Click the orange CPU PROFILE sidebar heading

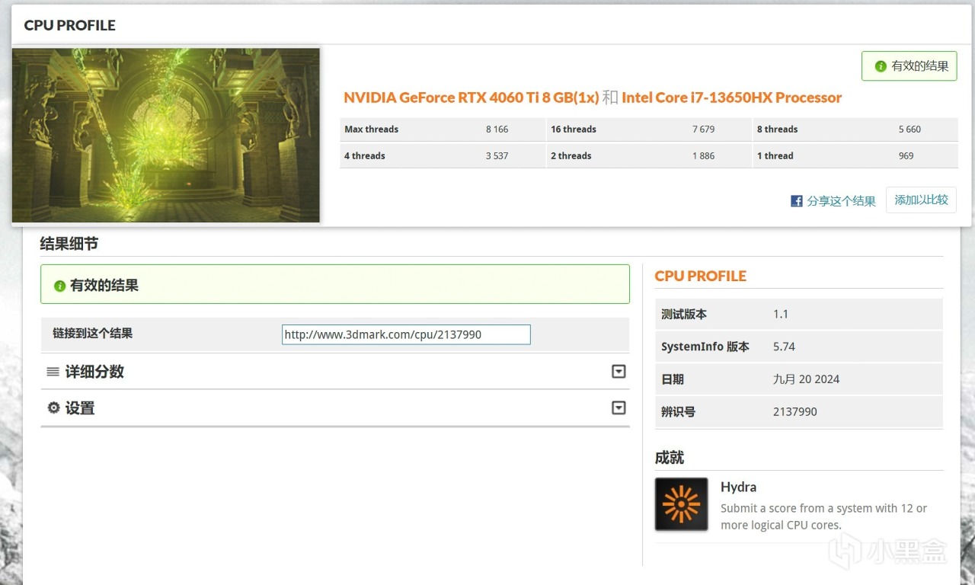(701, 276)
